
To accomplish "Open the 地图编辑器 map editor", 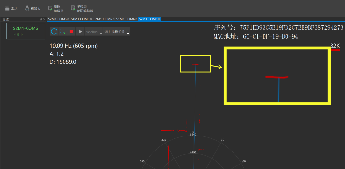I will 56,9.
